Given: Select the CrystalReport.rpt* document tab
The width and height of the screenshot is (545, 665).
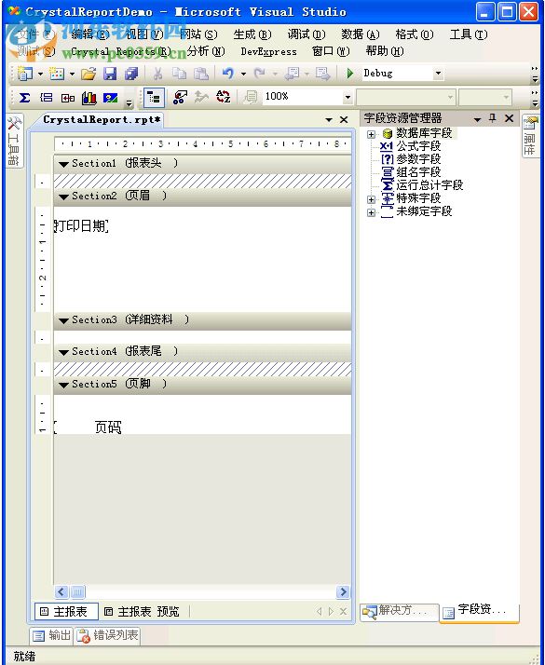Looking at the screenshot, I should point(102,120).
